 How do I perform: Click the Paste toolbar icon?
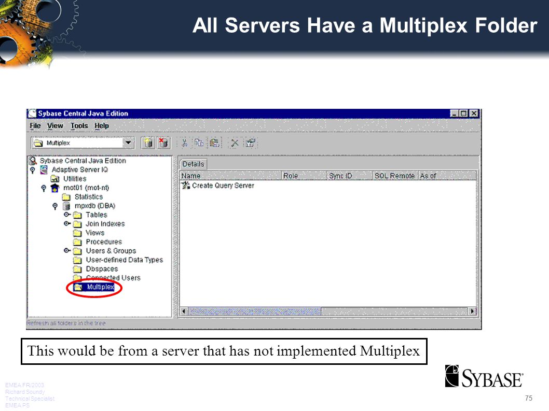coord(215,143)
